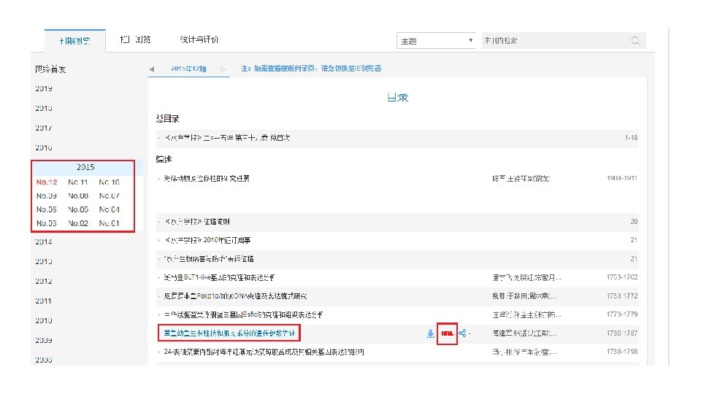Click the 目录 heading
701x394 pixels.
pyautogui.click(x=397, y=97)
